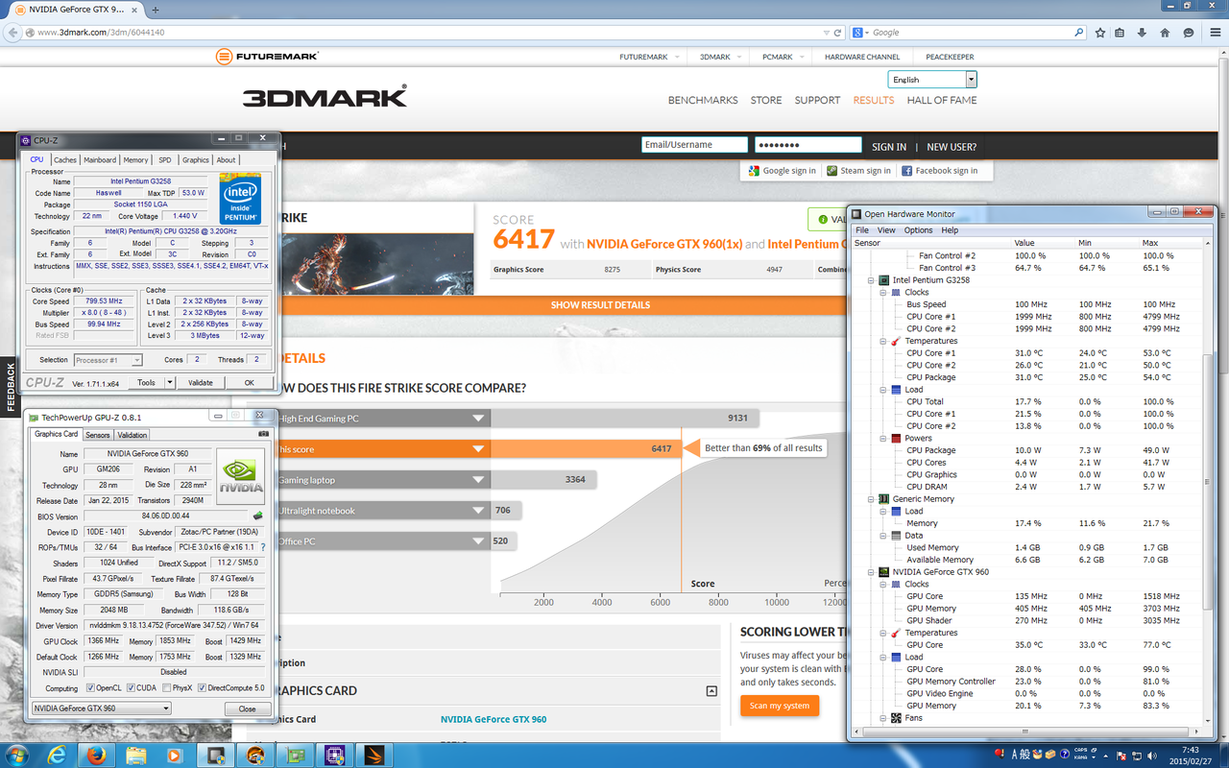Open Windows Explorer from the taskbar
Screen dimensions: 1229x768
click(134, 755)
